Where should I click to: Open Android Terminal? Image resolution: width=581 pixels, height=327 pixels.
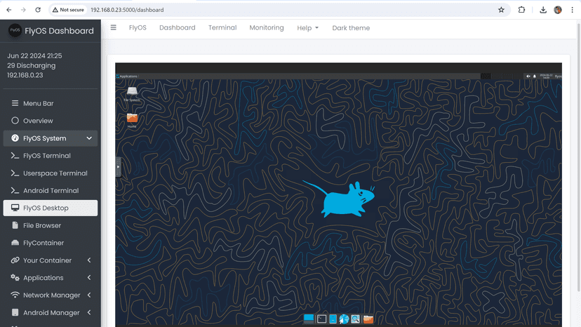click(x=51, y=191)
